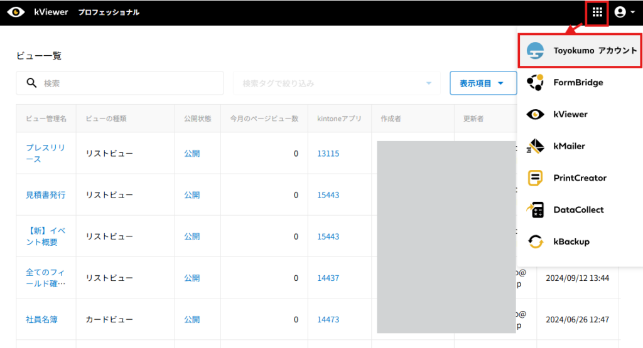The height and width of the screenshot is (348, 643).
Task: Open the apps grid launcher icon
Action: [597, 13]
